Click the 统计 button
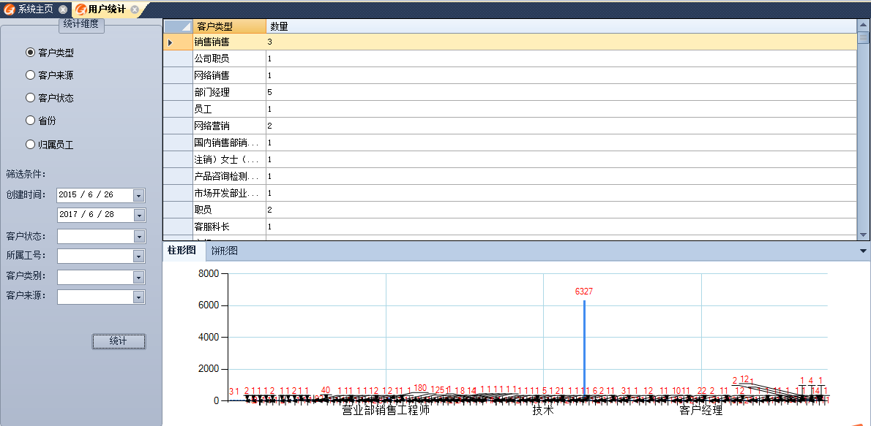The image size is (871, 426). coord(119,341)
